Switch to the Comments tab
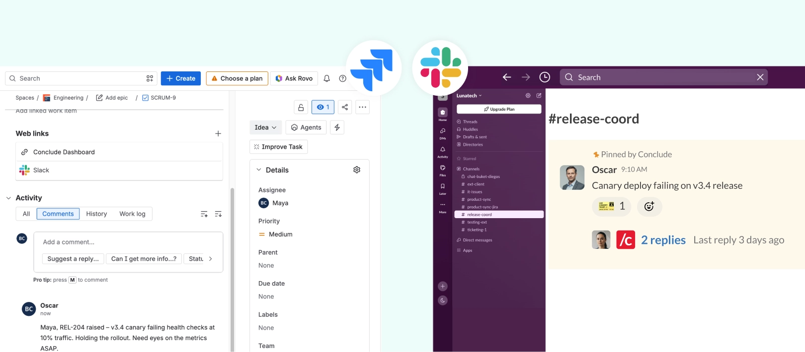Viewport: 805px width, 352px height. click(x=58, y=214)
